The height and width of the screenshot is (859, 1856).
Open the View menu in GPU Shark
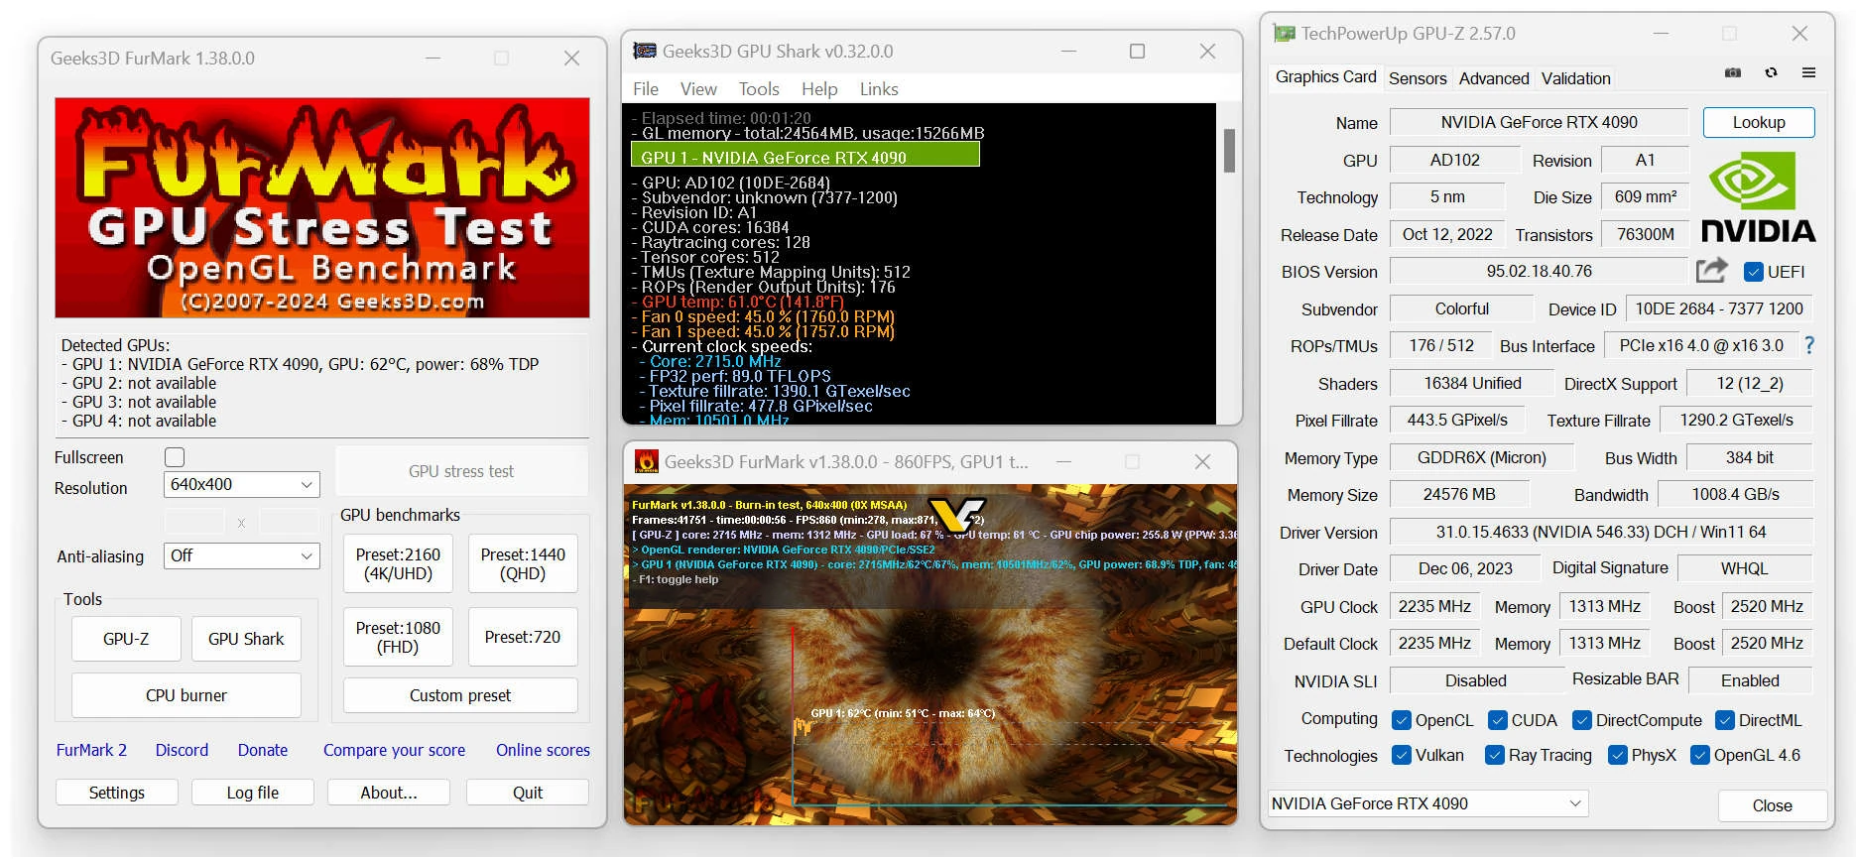pos(698,89)
